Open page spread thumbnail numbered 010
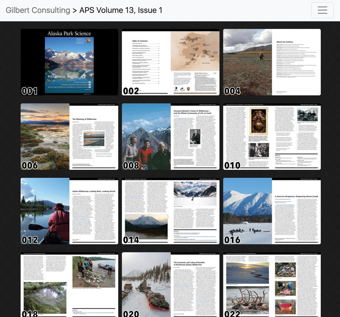 (272, 137)
